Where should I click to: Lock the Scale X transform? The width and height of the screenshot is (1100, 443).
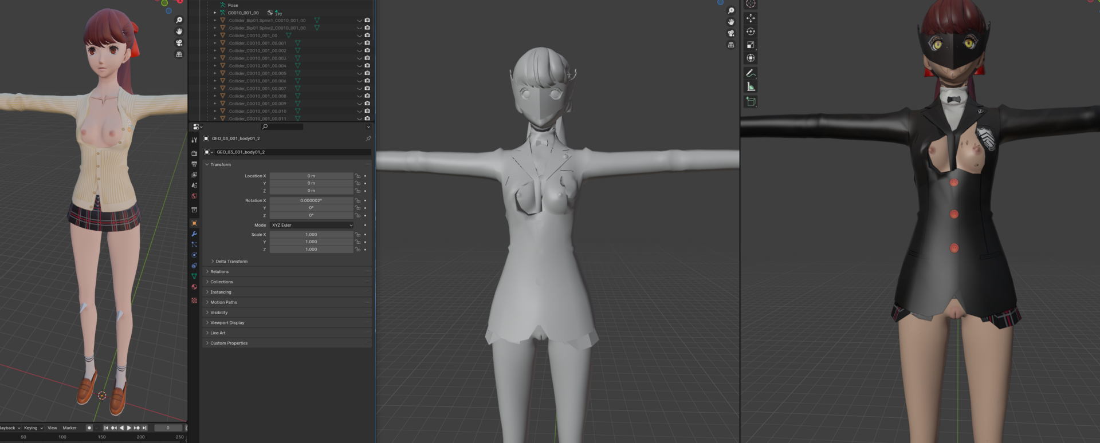tap(357, 235)
